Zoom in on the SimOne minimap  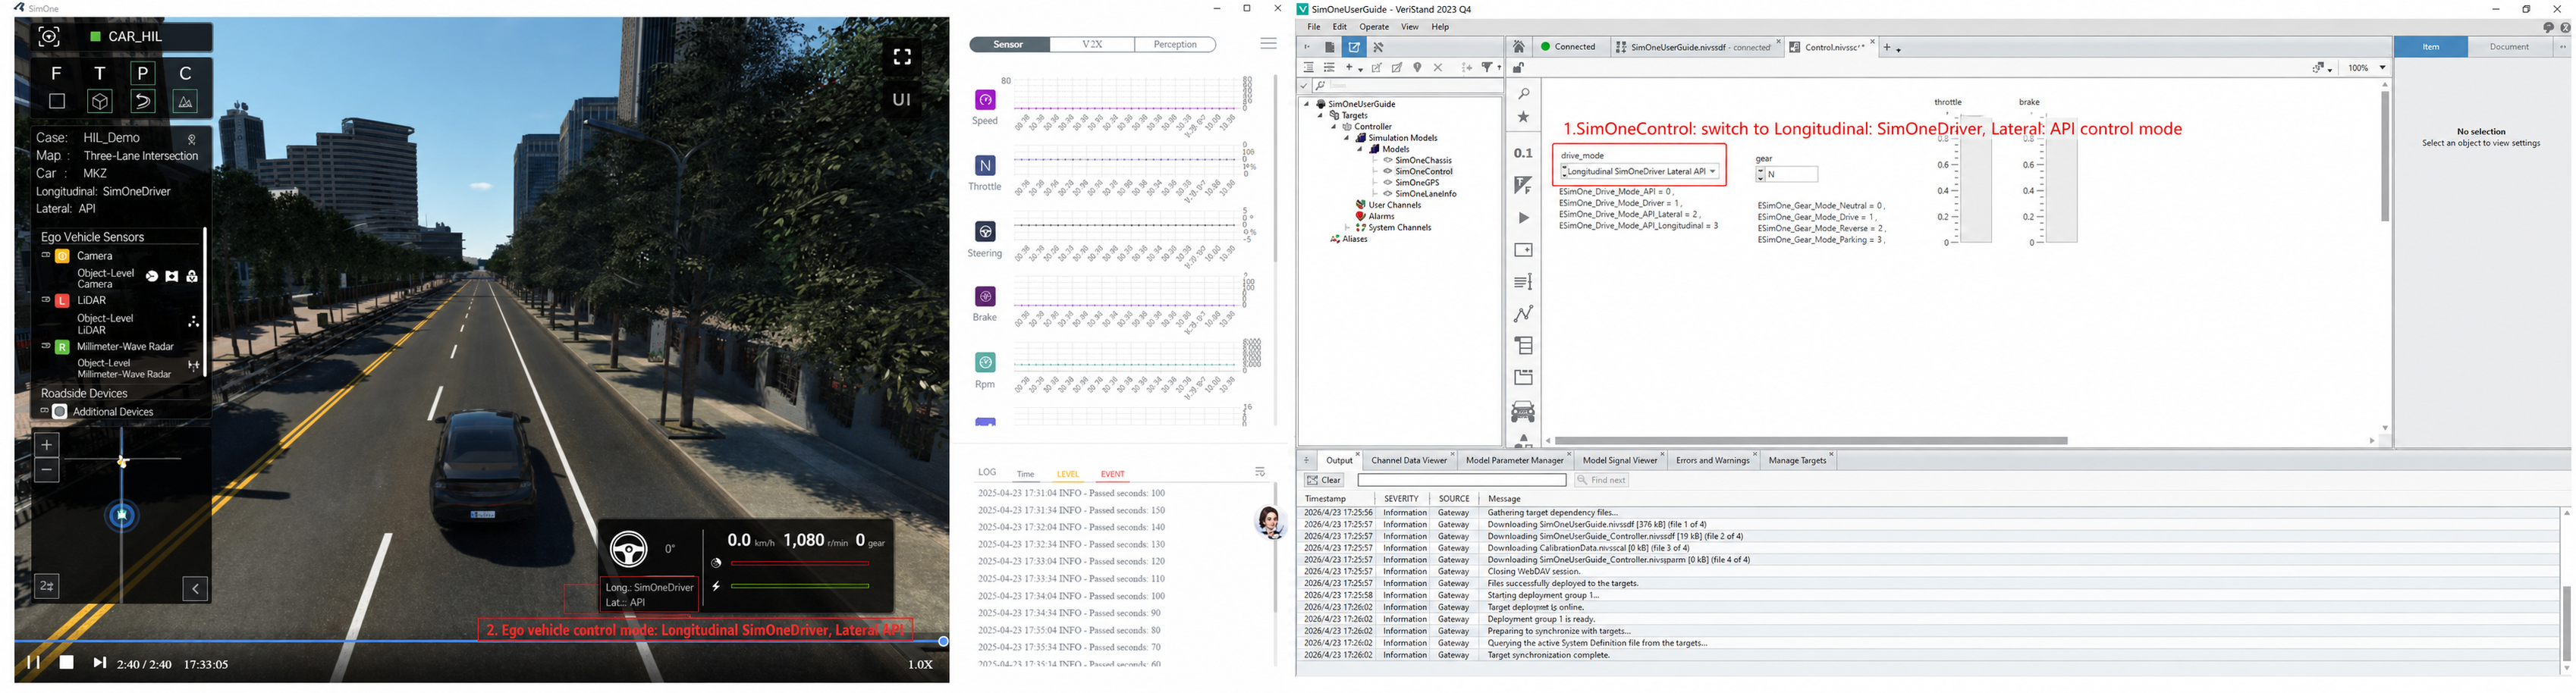coord(47,445)
